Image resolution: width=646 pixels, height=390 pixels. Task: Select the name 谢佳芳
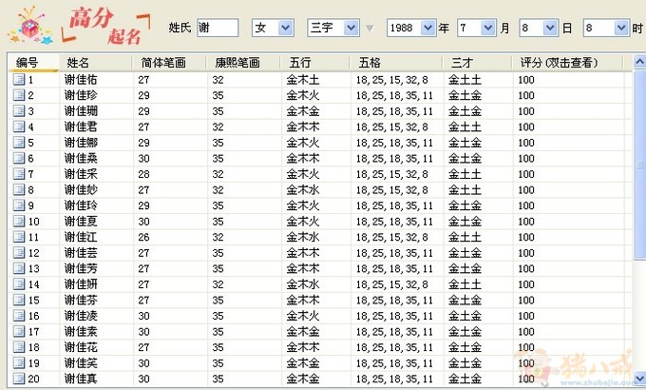(x=81, y=268)
